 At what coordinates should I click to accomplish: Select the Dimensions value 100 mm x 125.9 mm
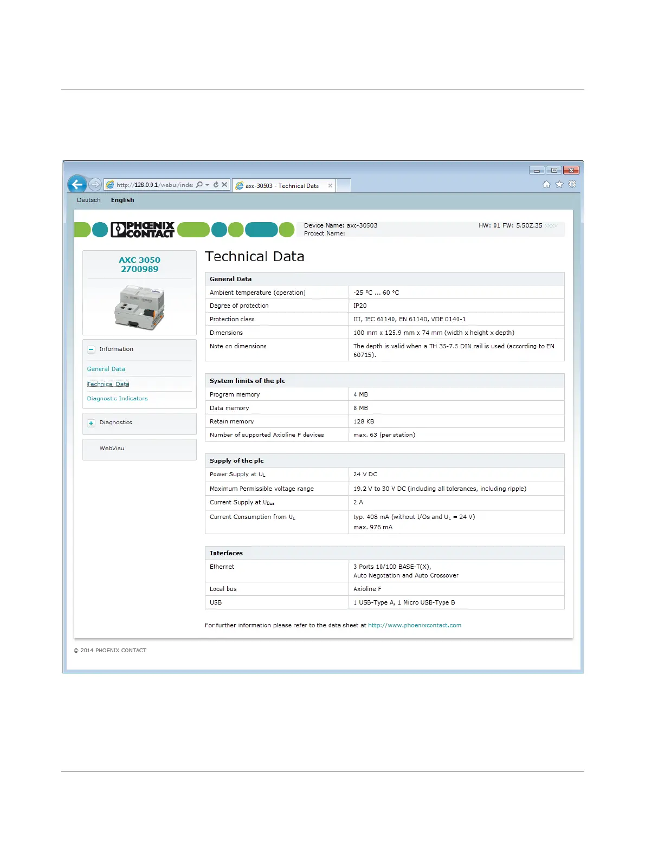pyautogui.click(x=434, y=333)
